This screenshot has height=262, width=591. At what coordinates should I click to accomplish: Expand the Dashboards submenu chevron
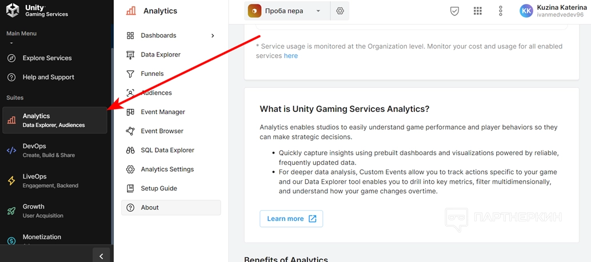[x=213, y=35]
